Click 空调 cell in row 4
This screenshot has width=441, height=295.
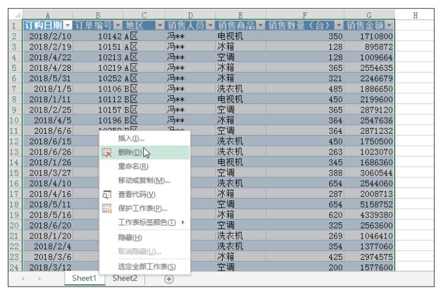pos(241,58)
